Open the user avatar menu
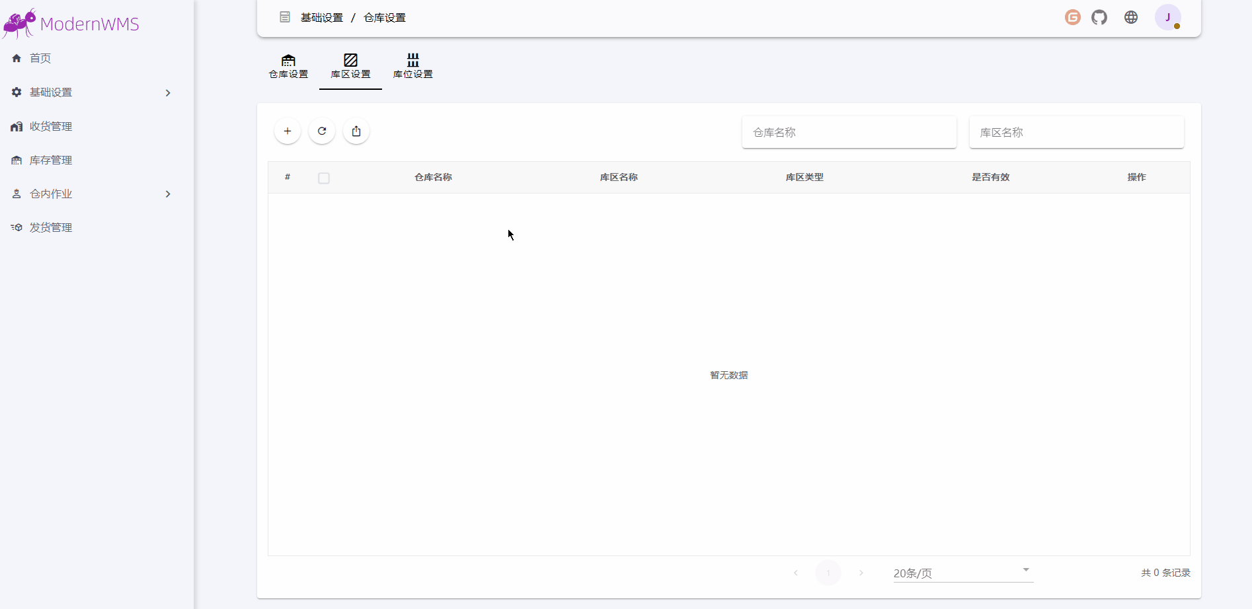Image resolution: width=1252 pixels, height=609 pixels. [x=1169, y=17]
